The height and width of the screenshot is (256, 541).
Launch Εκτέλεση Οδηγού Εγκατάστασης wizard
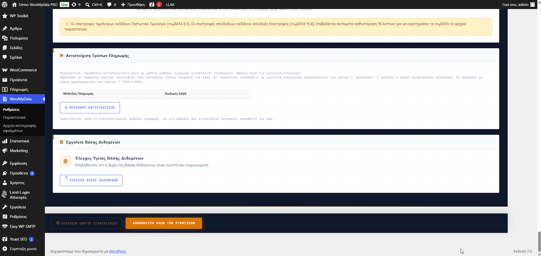click(x=87, y=223)
